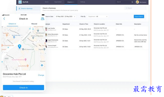Switch to the Check-in tab on phone
164x97 pixels.
pyautogui.click(x=12, y=24)
